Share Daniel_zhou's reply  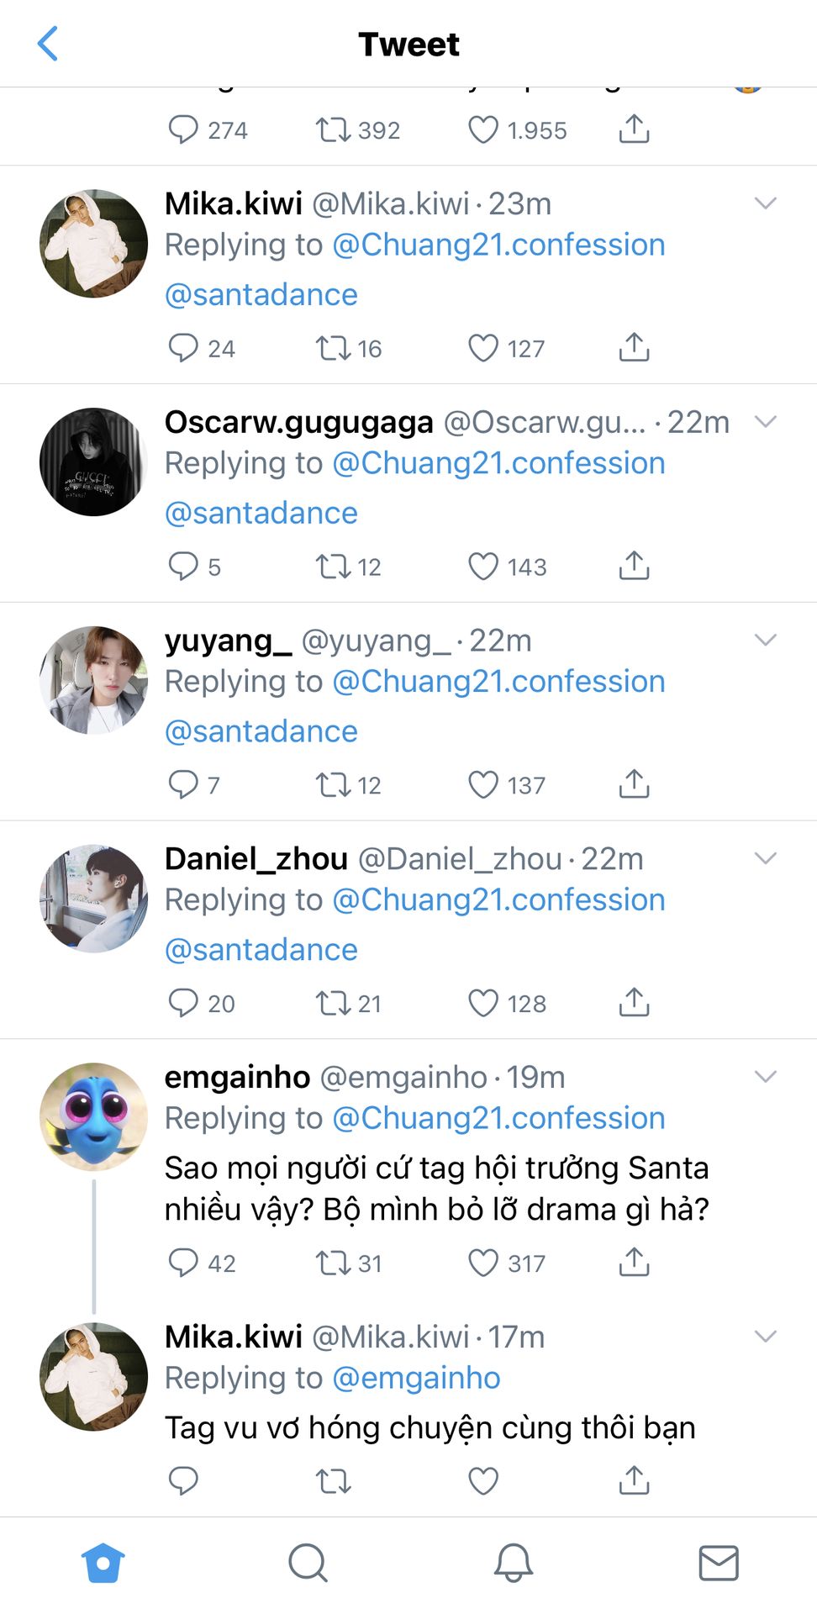point(634,1002)
